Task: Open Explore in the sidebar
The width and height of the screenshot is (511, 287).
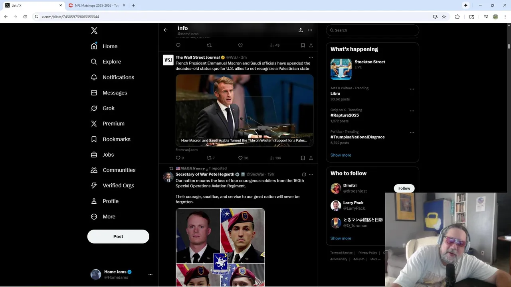Action: click(106, 62)
